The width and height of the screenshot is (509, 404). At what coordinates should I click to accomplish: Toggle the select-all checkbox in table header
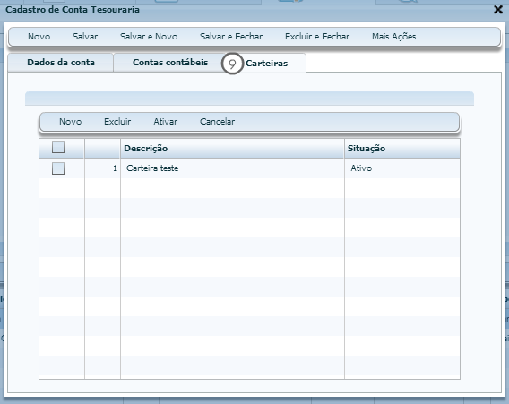coord(58,147)
